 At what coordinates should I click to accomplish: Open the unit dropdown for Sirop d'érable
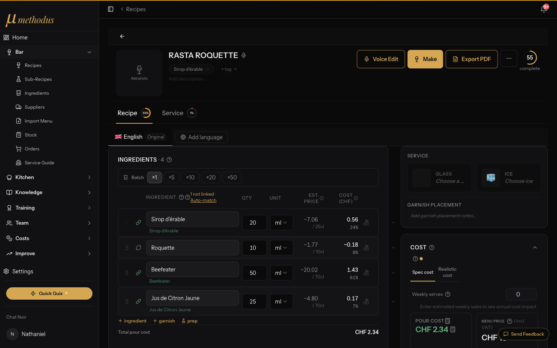pos(281,223)
